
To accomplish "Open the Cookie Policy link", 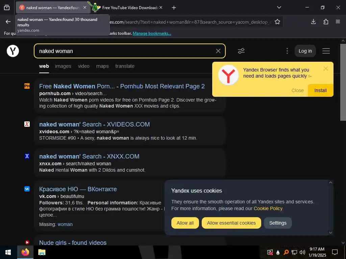I will pos(268,208).
